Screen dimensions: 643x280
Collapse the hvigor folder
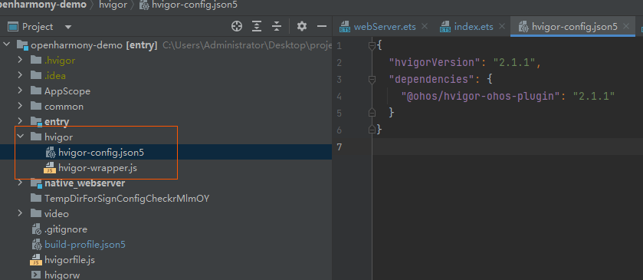tap(20, 137)
